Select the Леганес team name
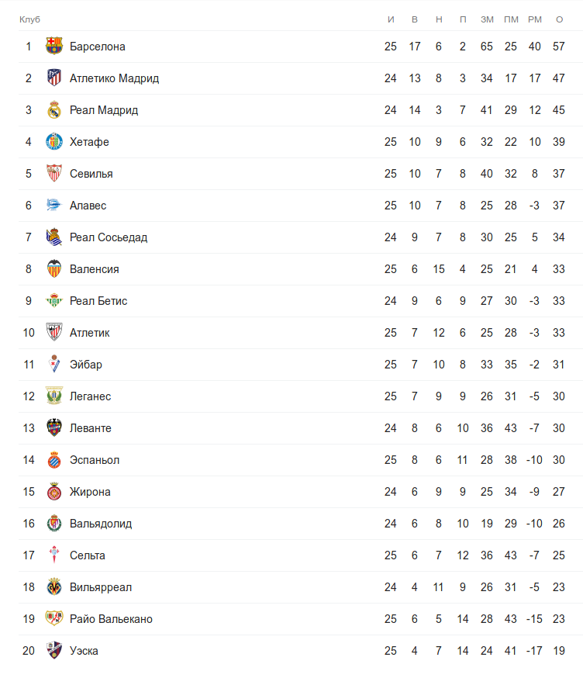The image size is (583, 685). pos(90,396)
